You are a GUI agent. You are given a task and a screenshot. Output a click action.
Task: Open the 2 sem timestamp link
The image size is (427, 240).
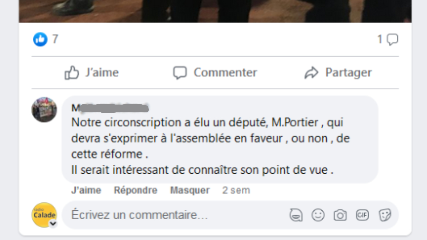[236, 190]
